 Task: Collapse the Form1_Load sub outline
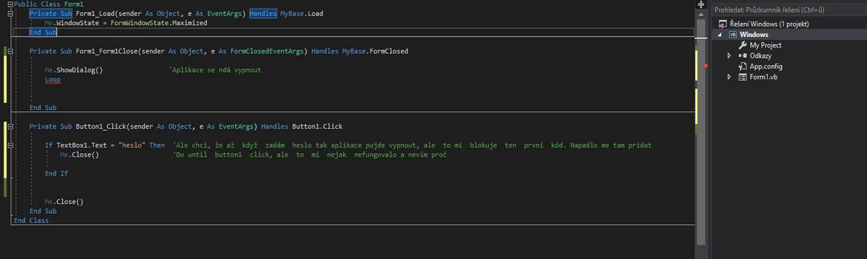10,13
